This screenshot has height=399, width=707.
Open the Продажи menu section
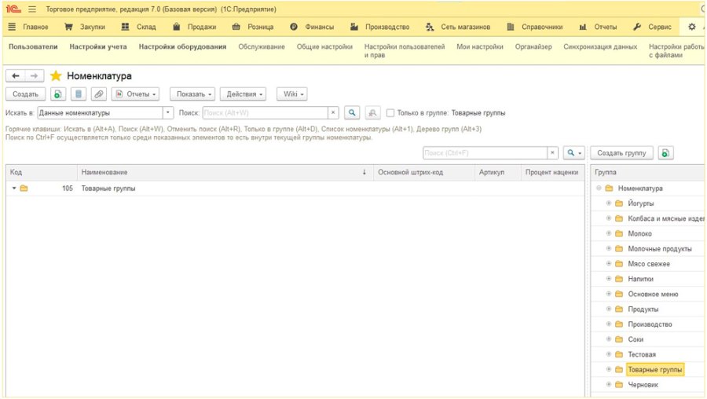coord(195,27)
